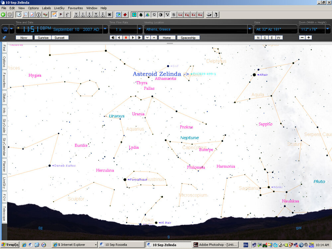Select the magnifying glass find icon

(25, 15)
